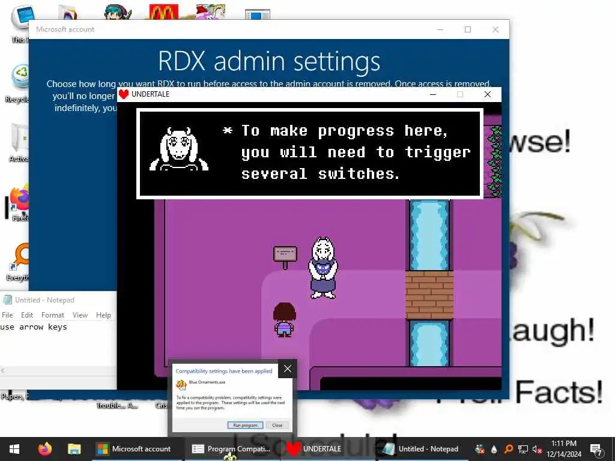Screen dimensions: 615x461
Task: Open Notepad File menu
Action: pyautogui.click(x=7, y=315)
